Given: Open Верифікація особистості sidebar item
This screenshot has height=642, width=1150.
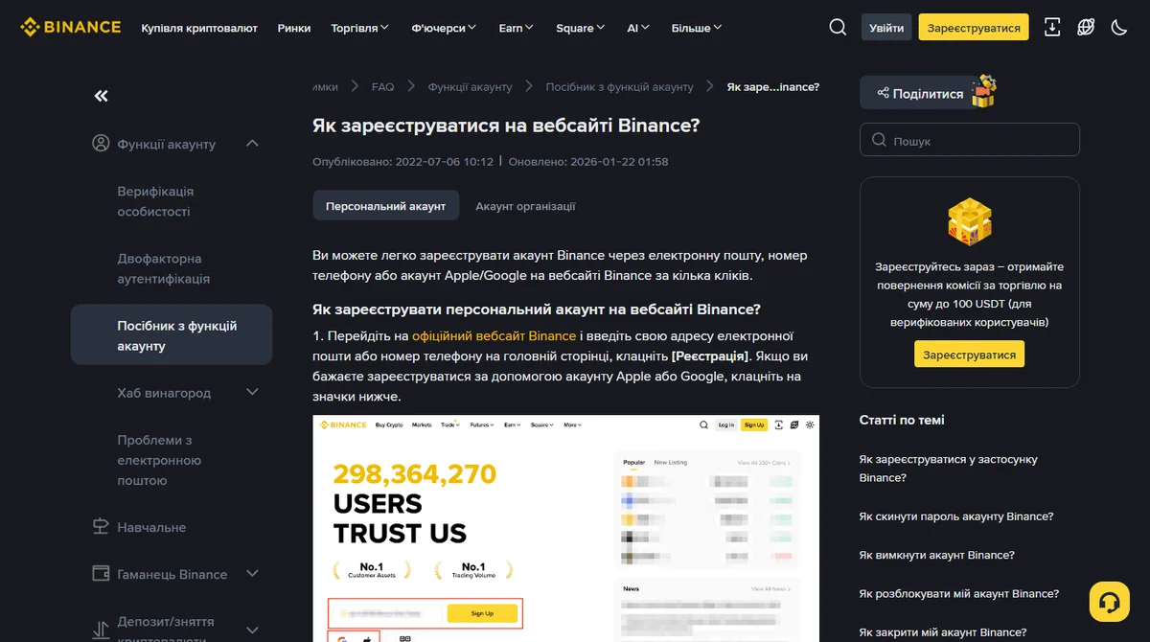Looking at the screenshot, I should click(155, 201).
